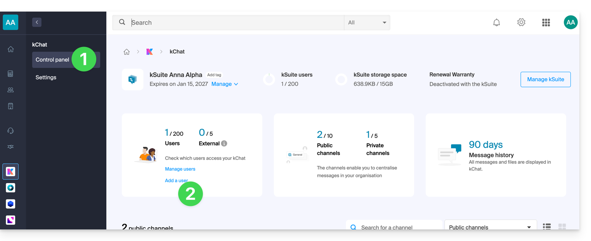Screen dimensions: 591x241
Task: Click the home icon in the breadcrumb
Action: [x=126, y=52]
